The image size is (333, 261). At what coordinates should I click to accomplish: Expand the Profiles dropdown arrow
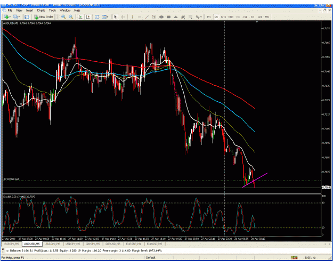19,17
